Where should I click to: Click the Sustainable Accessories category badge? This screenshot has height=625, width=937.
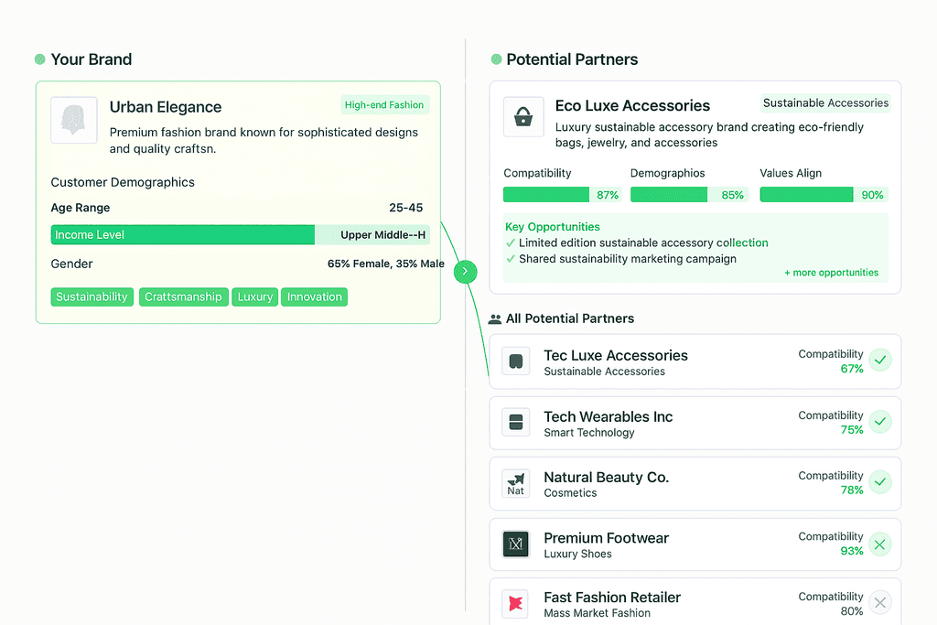[825, 102]
